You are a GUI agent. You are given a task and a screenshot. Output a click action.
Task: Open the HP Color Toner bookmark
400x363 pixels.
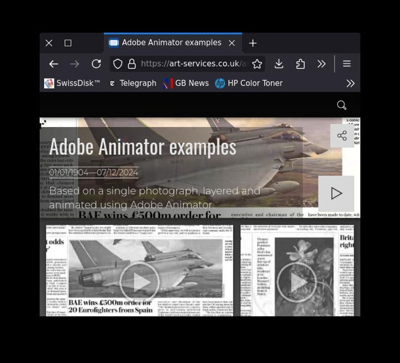click(249, 83)
